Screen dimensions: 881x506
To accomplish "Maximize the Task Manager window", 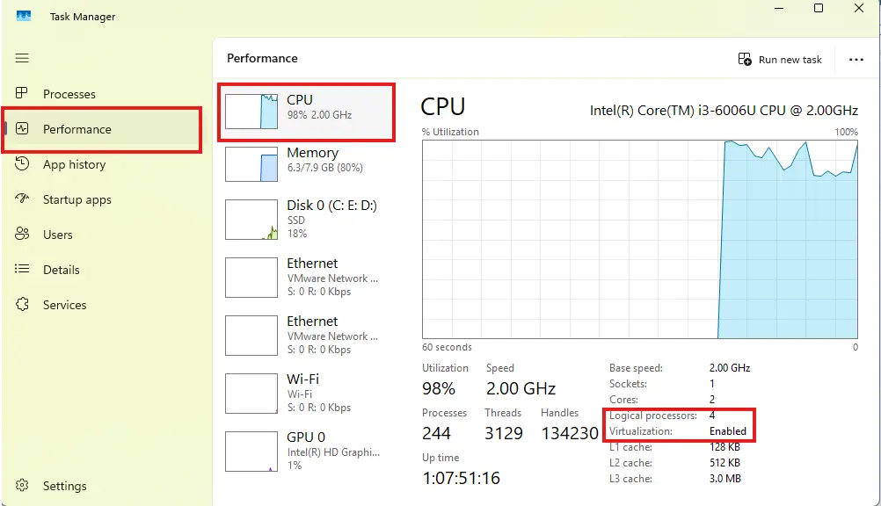I will (819, 9).
